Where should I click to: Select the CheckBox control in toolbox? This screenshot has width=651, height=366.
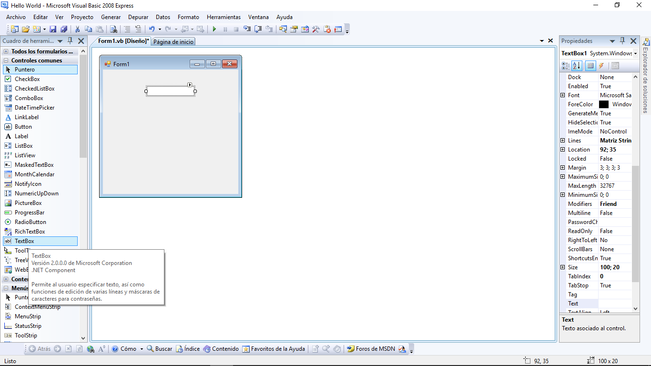40,79
